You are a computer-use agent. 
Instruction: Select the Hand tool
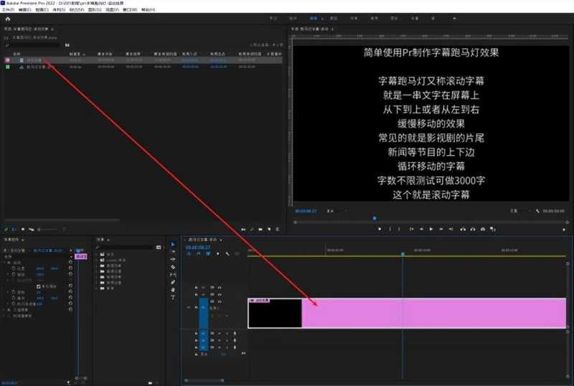point(173,290)
